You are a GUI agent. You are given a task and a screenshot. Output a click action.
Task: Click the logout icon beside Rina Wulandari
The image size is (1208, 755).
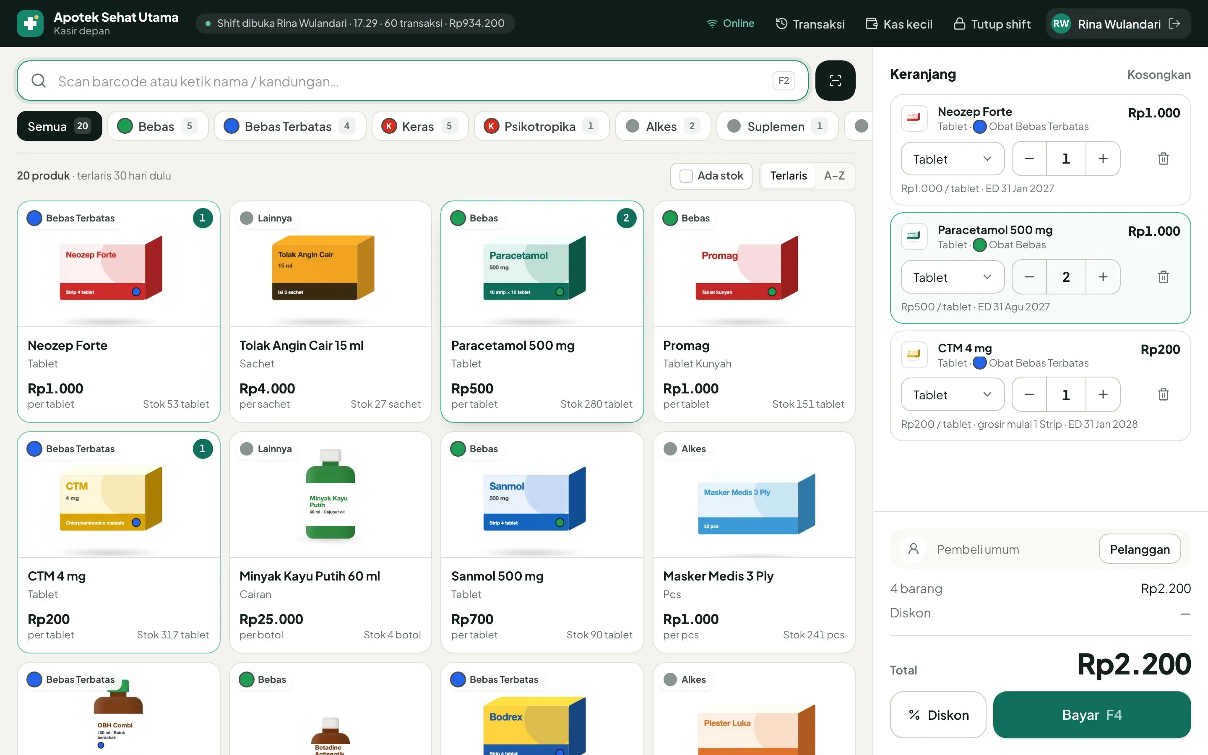(1174, 23)
